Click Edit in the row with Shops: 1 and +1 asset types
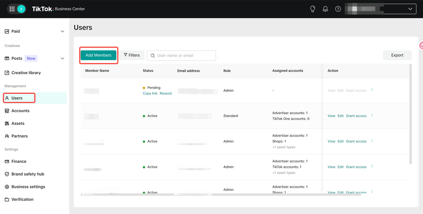The width and height of the screenshot is (423, 214). [341, 141]
